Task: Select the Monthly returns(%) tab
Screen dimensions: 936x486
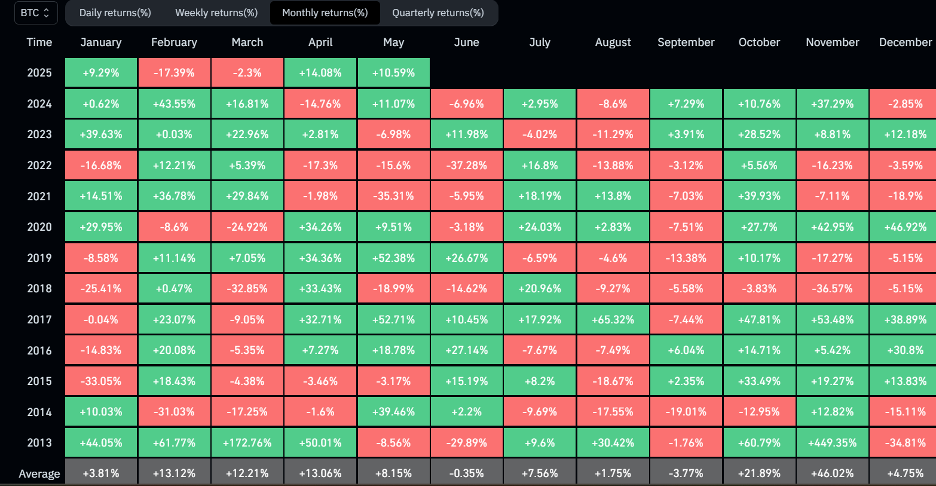Action: [325, 13]
